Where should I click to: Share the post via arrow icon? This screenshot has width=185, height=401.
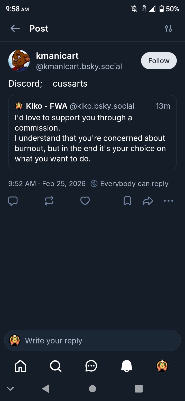point(148,201)
